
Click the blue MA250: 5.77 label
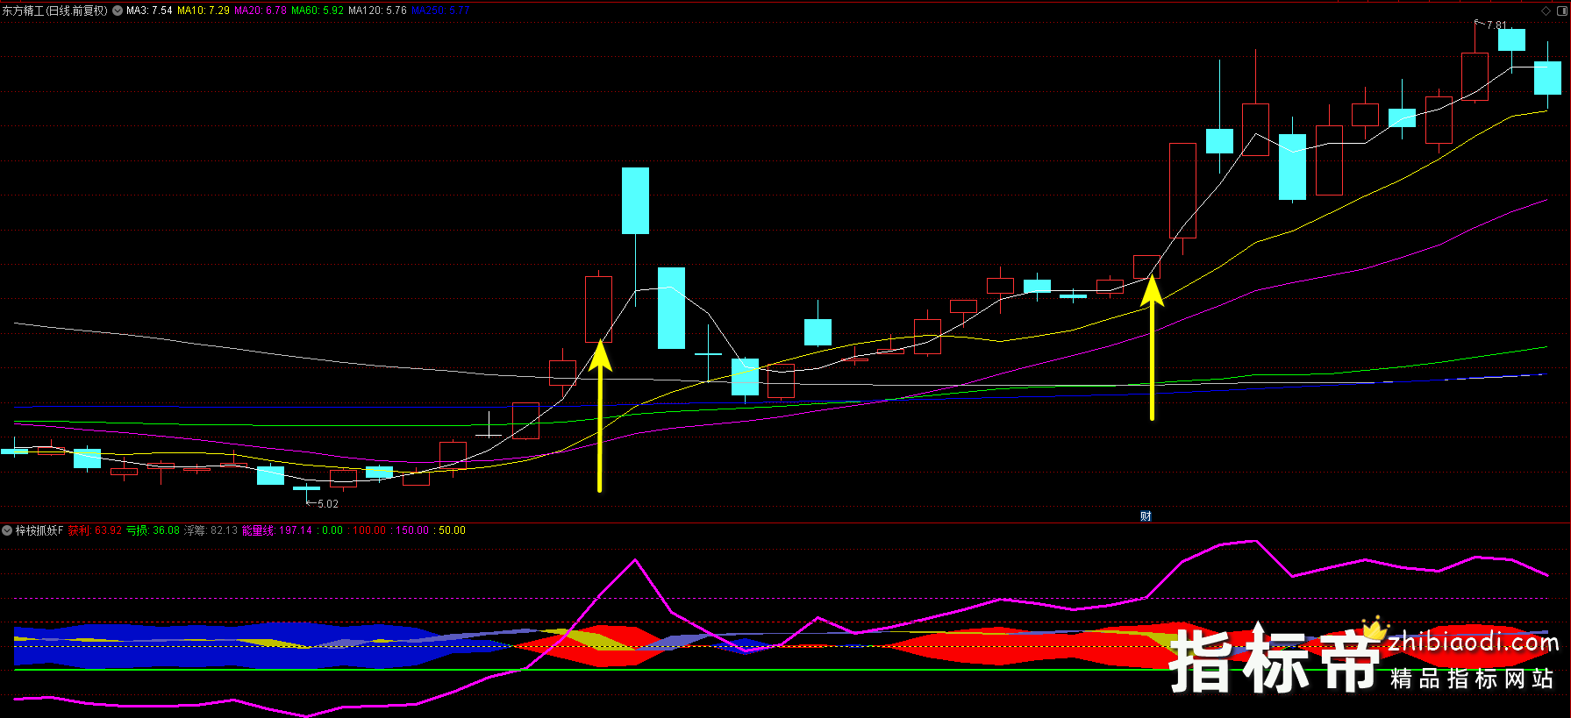[440, 11]
